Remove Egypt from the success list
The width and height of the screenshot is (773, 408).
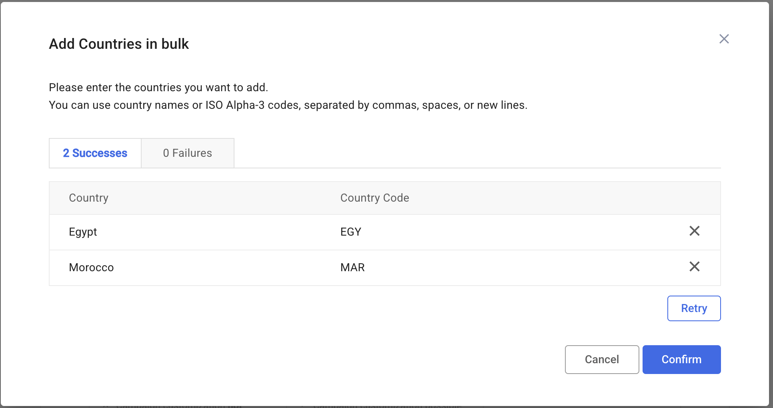click(x=694, y=231)
